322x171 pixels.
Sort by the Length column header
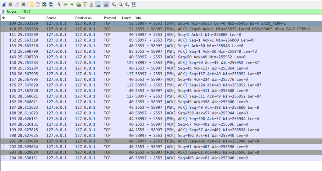pyautogui.click(x=127, y=18)
